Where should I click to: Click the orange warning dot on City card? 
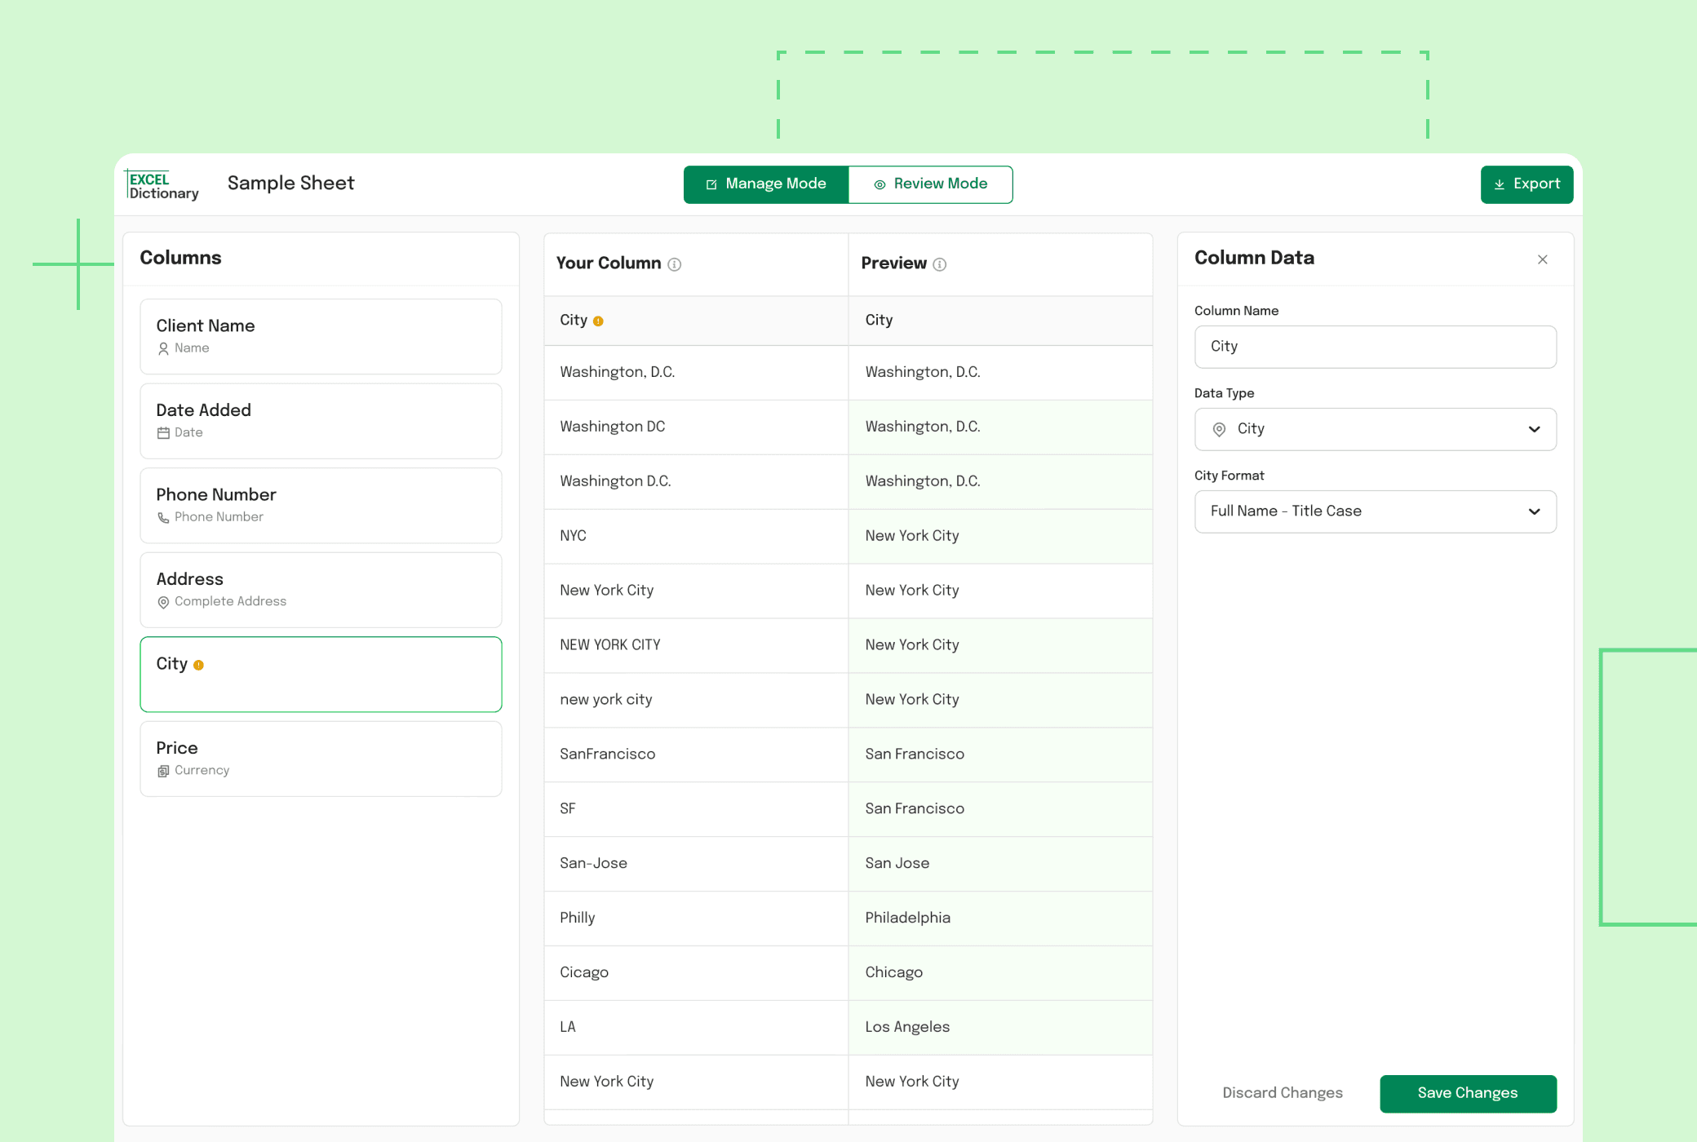198,666
